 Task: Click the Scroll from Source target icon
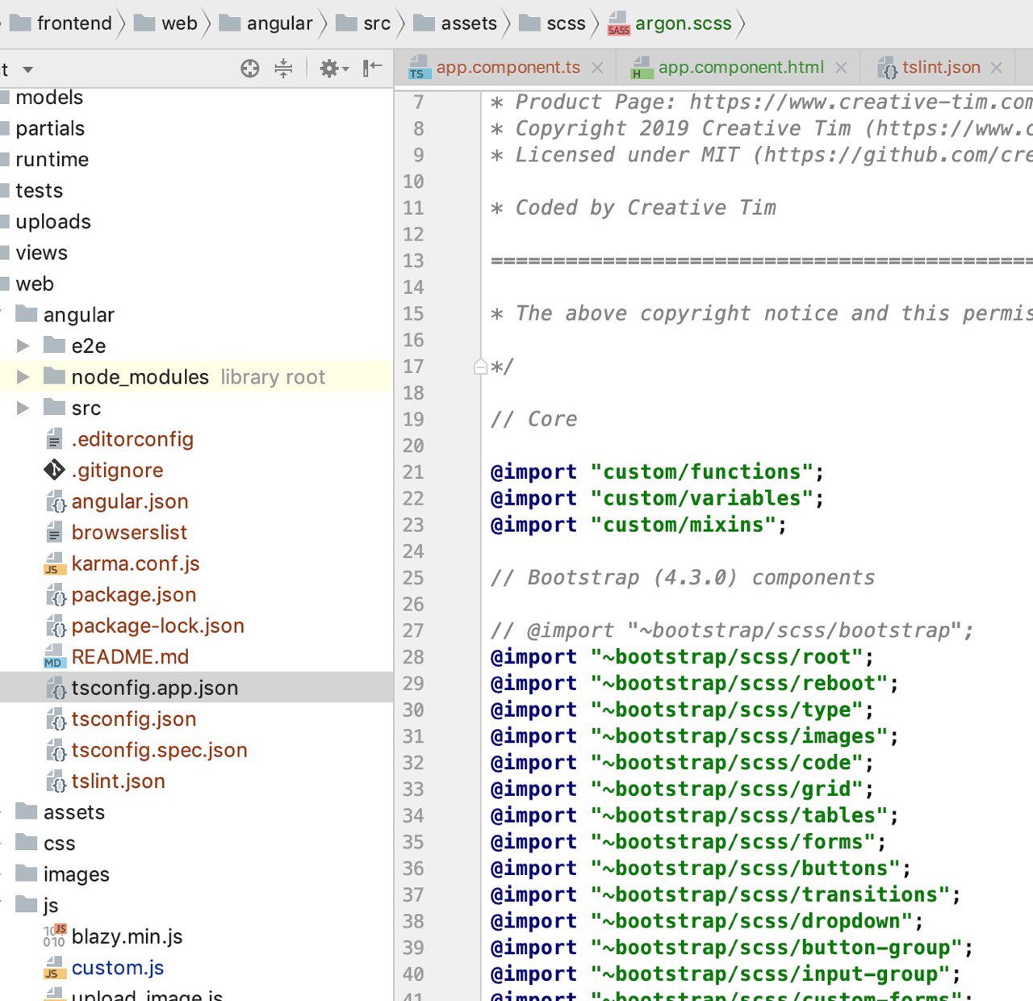(250, 69)
